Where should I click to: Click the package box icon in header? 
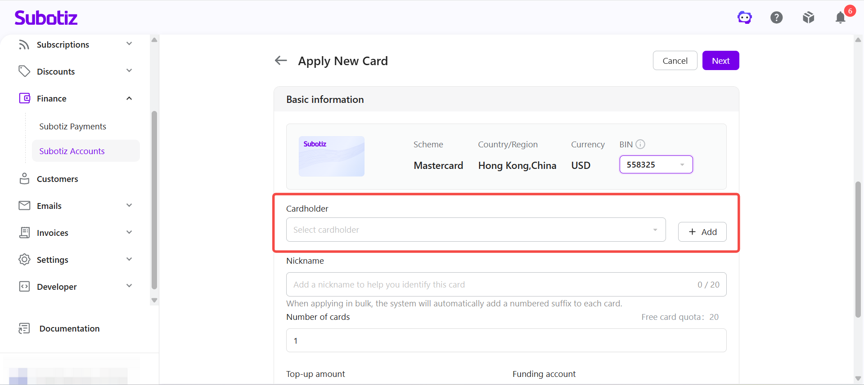(809, 18)
